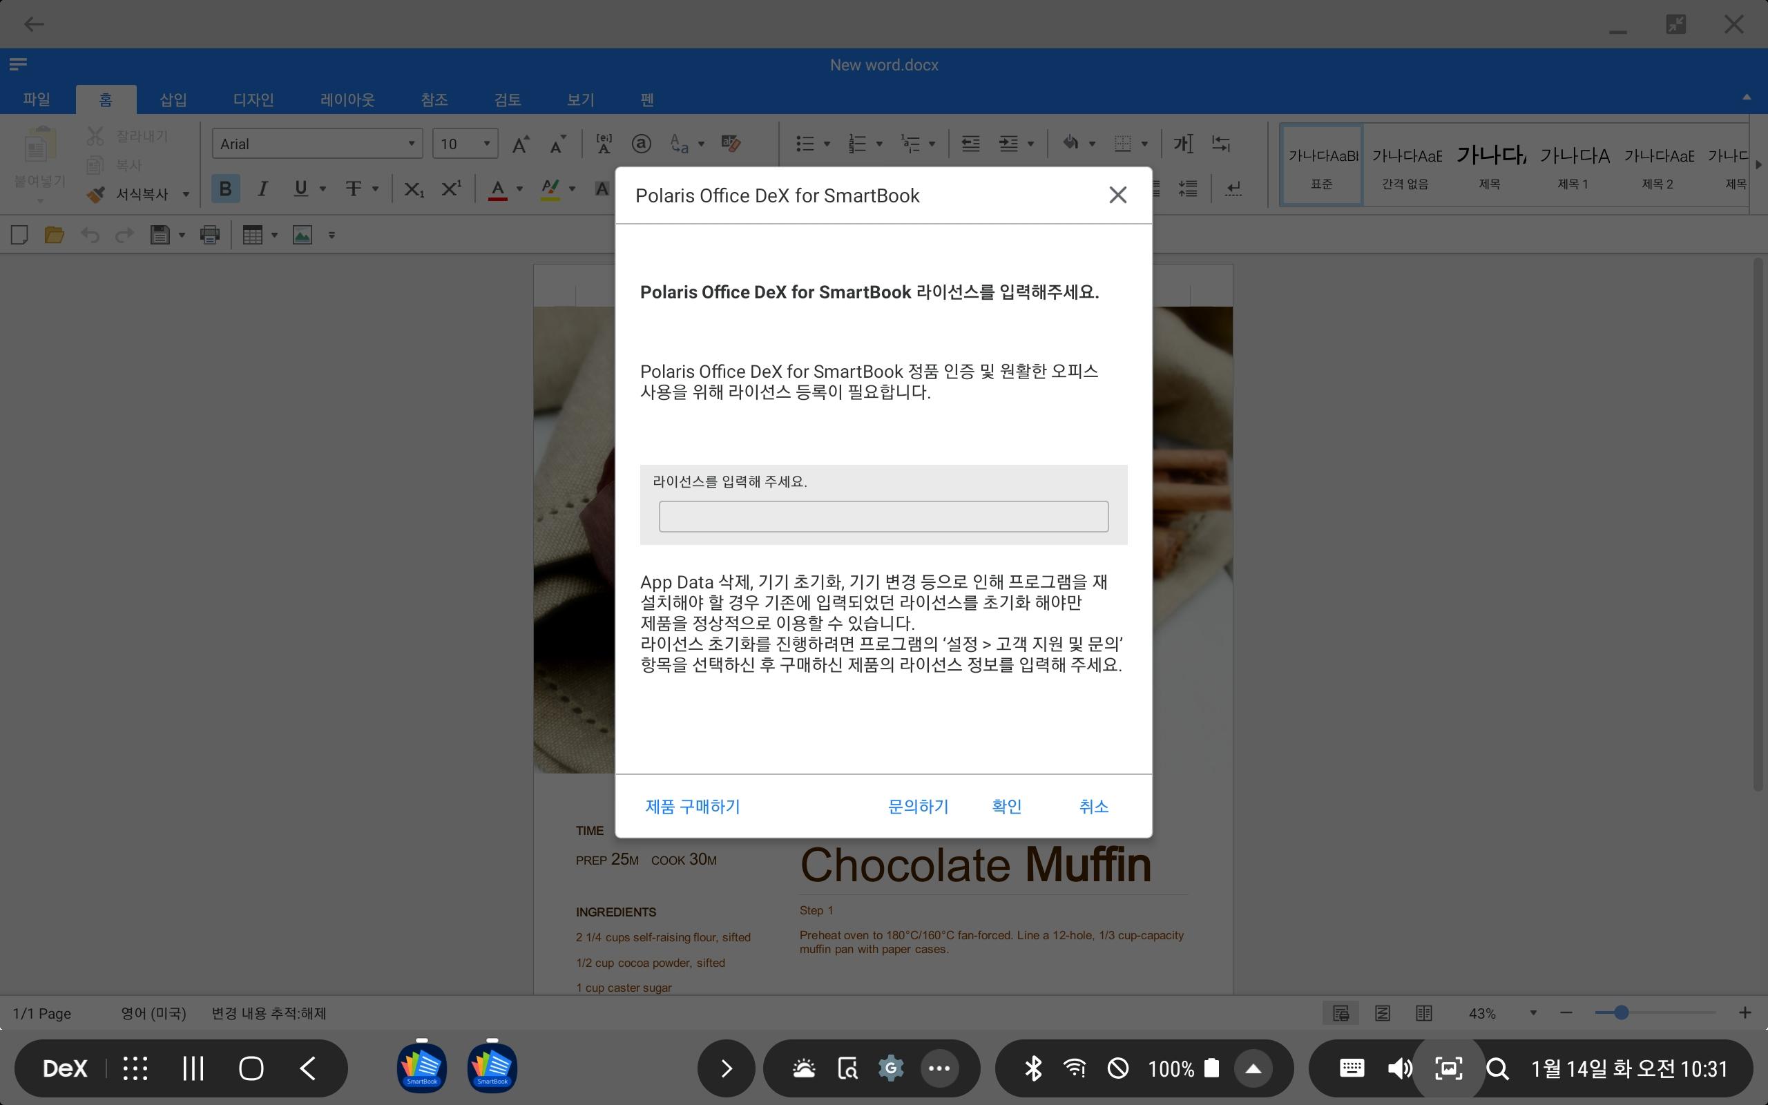Toggle Superscript formatting

point(452,189)
